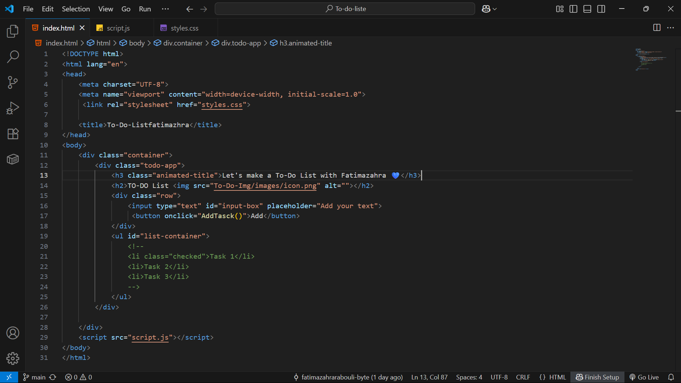Follow the To-Do-Img/images/icon.png link

265,185
